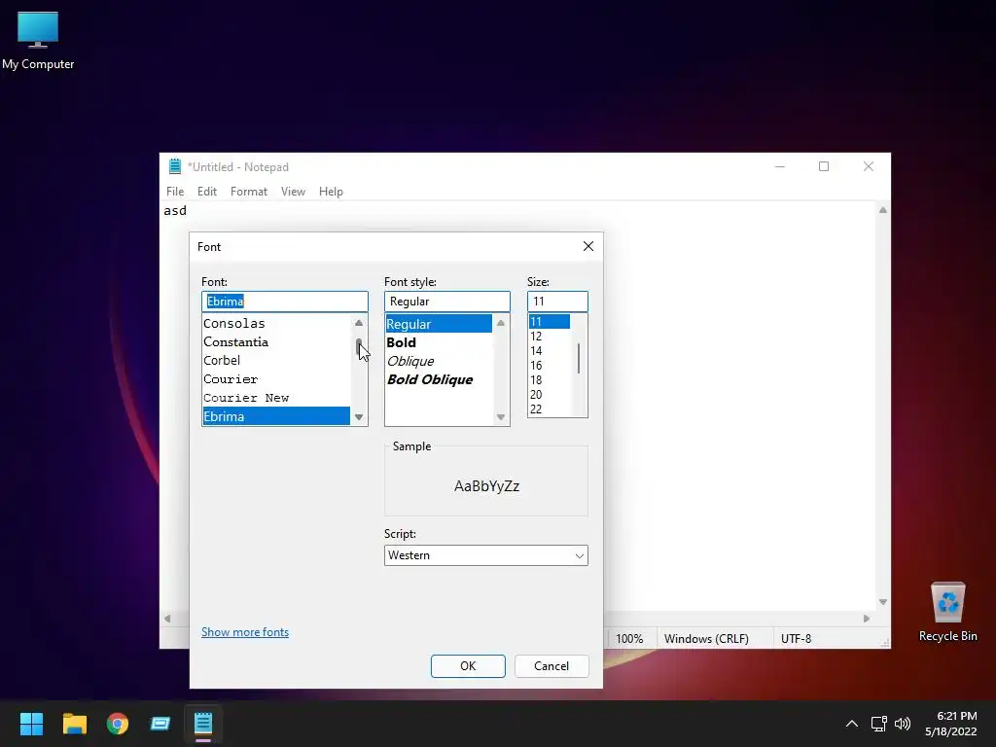Select size 16 in the size list
The height and width of the screenshot is (747, 996).
550,366
